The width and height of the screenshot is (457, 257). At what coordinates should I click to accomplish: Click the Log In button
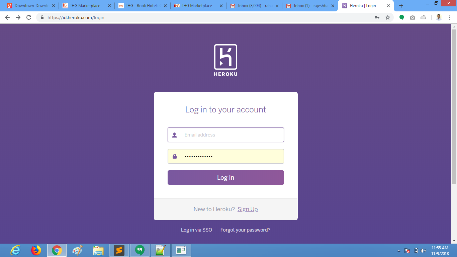coord(226,177)
